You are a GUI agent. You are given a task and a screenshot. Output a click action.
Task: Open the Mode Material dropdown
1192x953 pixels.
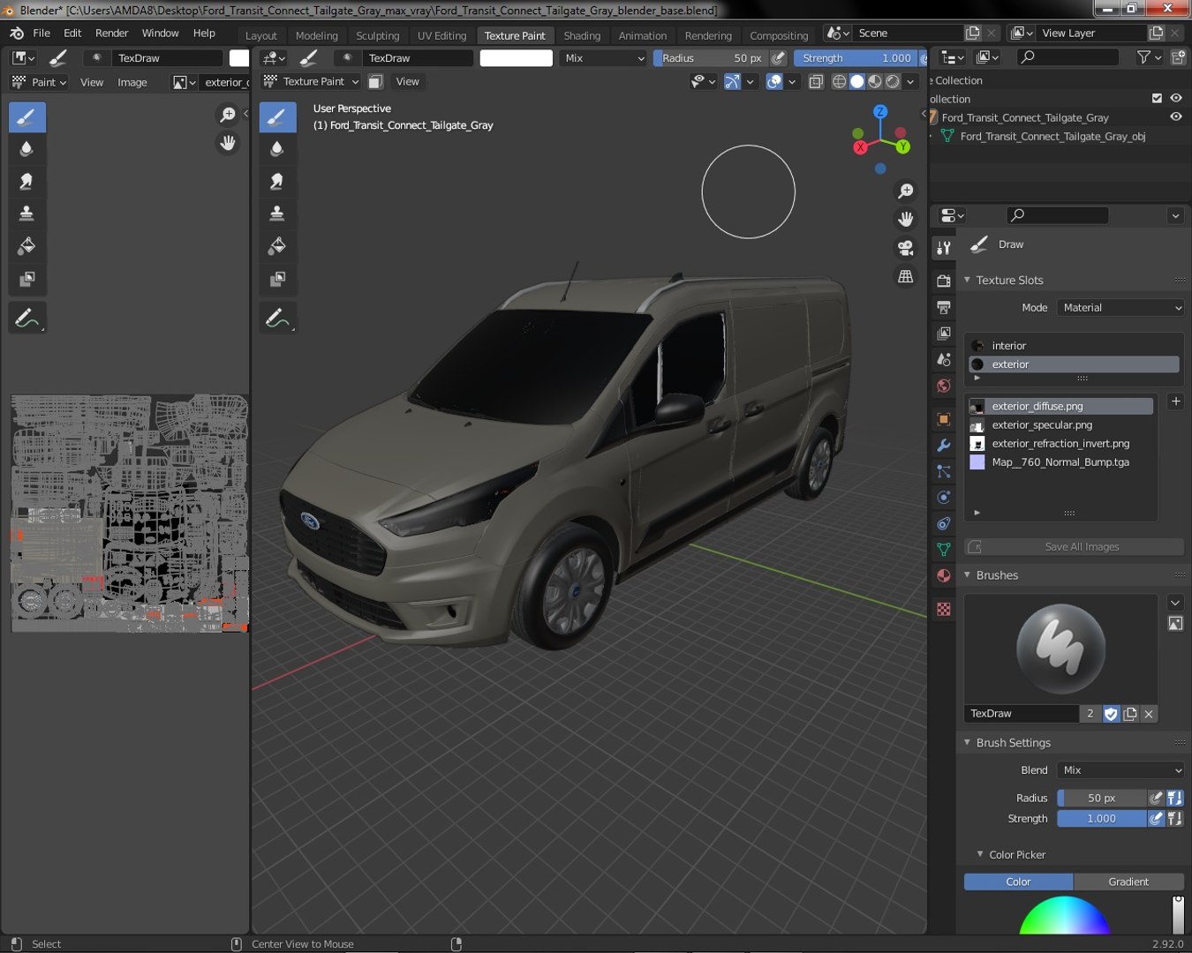point(1120,308)
